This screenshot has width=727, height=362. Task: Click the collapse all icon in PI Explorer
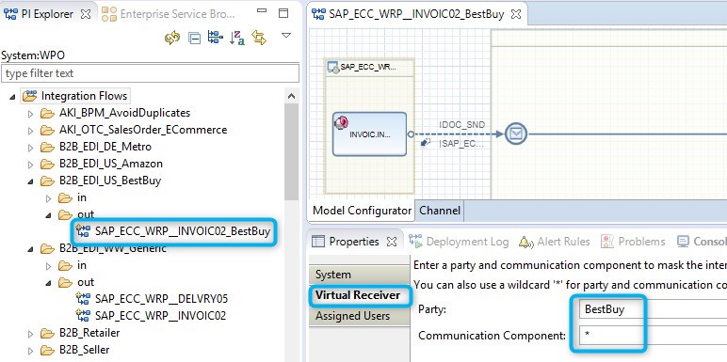[194, 38]
